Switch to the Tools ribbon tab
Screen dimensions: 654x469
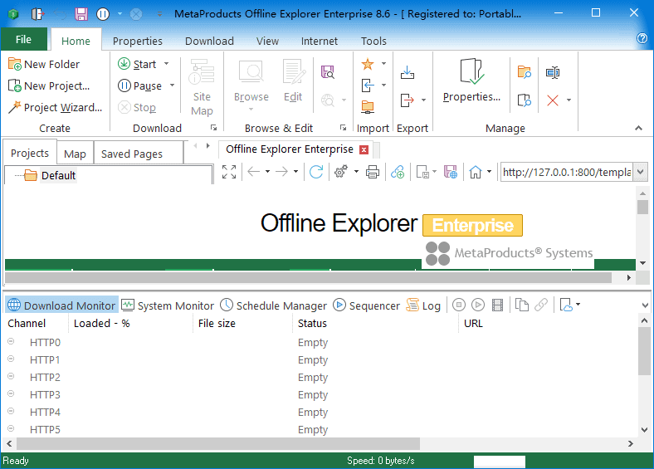[x=373, y=42]
